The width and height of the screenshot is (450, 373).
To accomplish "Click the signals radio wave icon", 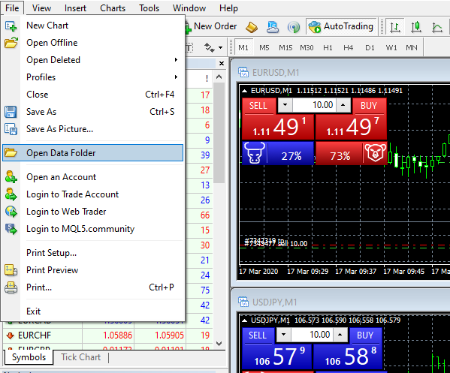I will [293, 27].
